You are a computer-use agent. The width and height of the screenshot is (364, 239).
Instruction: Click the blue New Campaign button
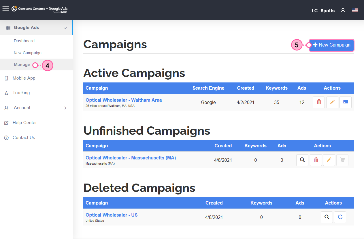click(331, 45)
